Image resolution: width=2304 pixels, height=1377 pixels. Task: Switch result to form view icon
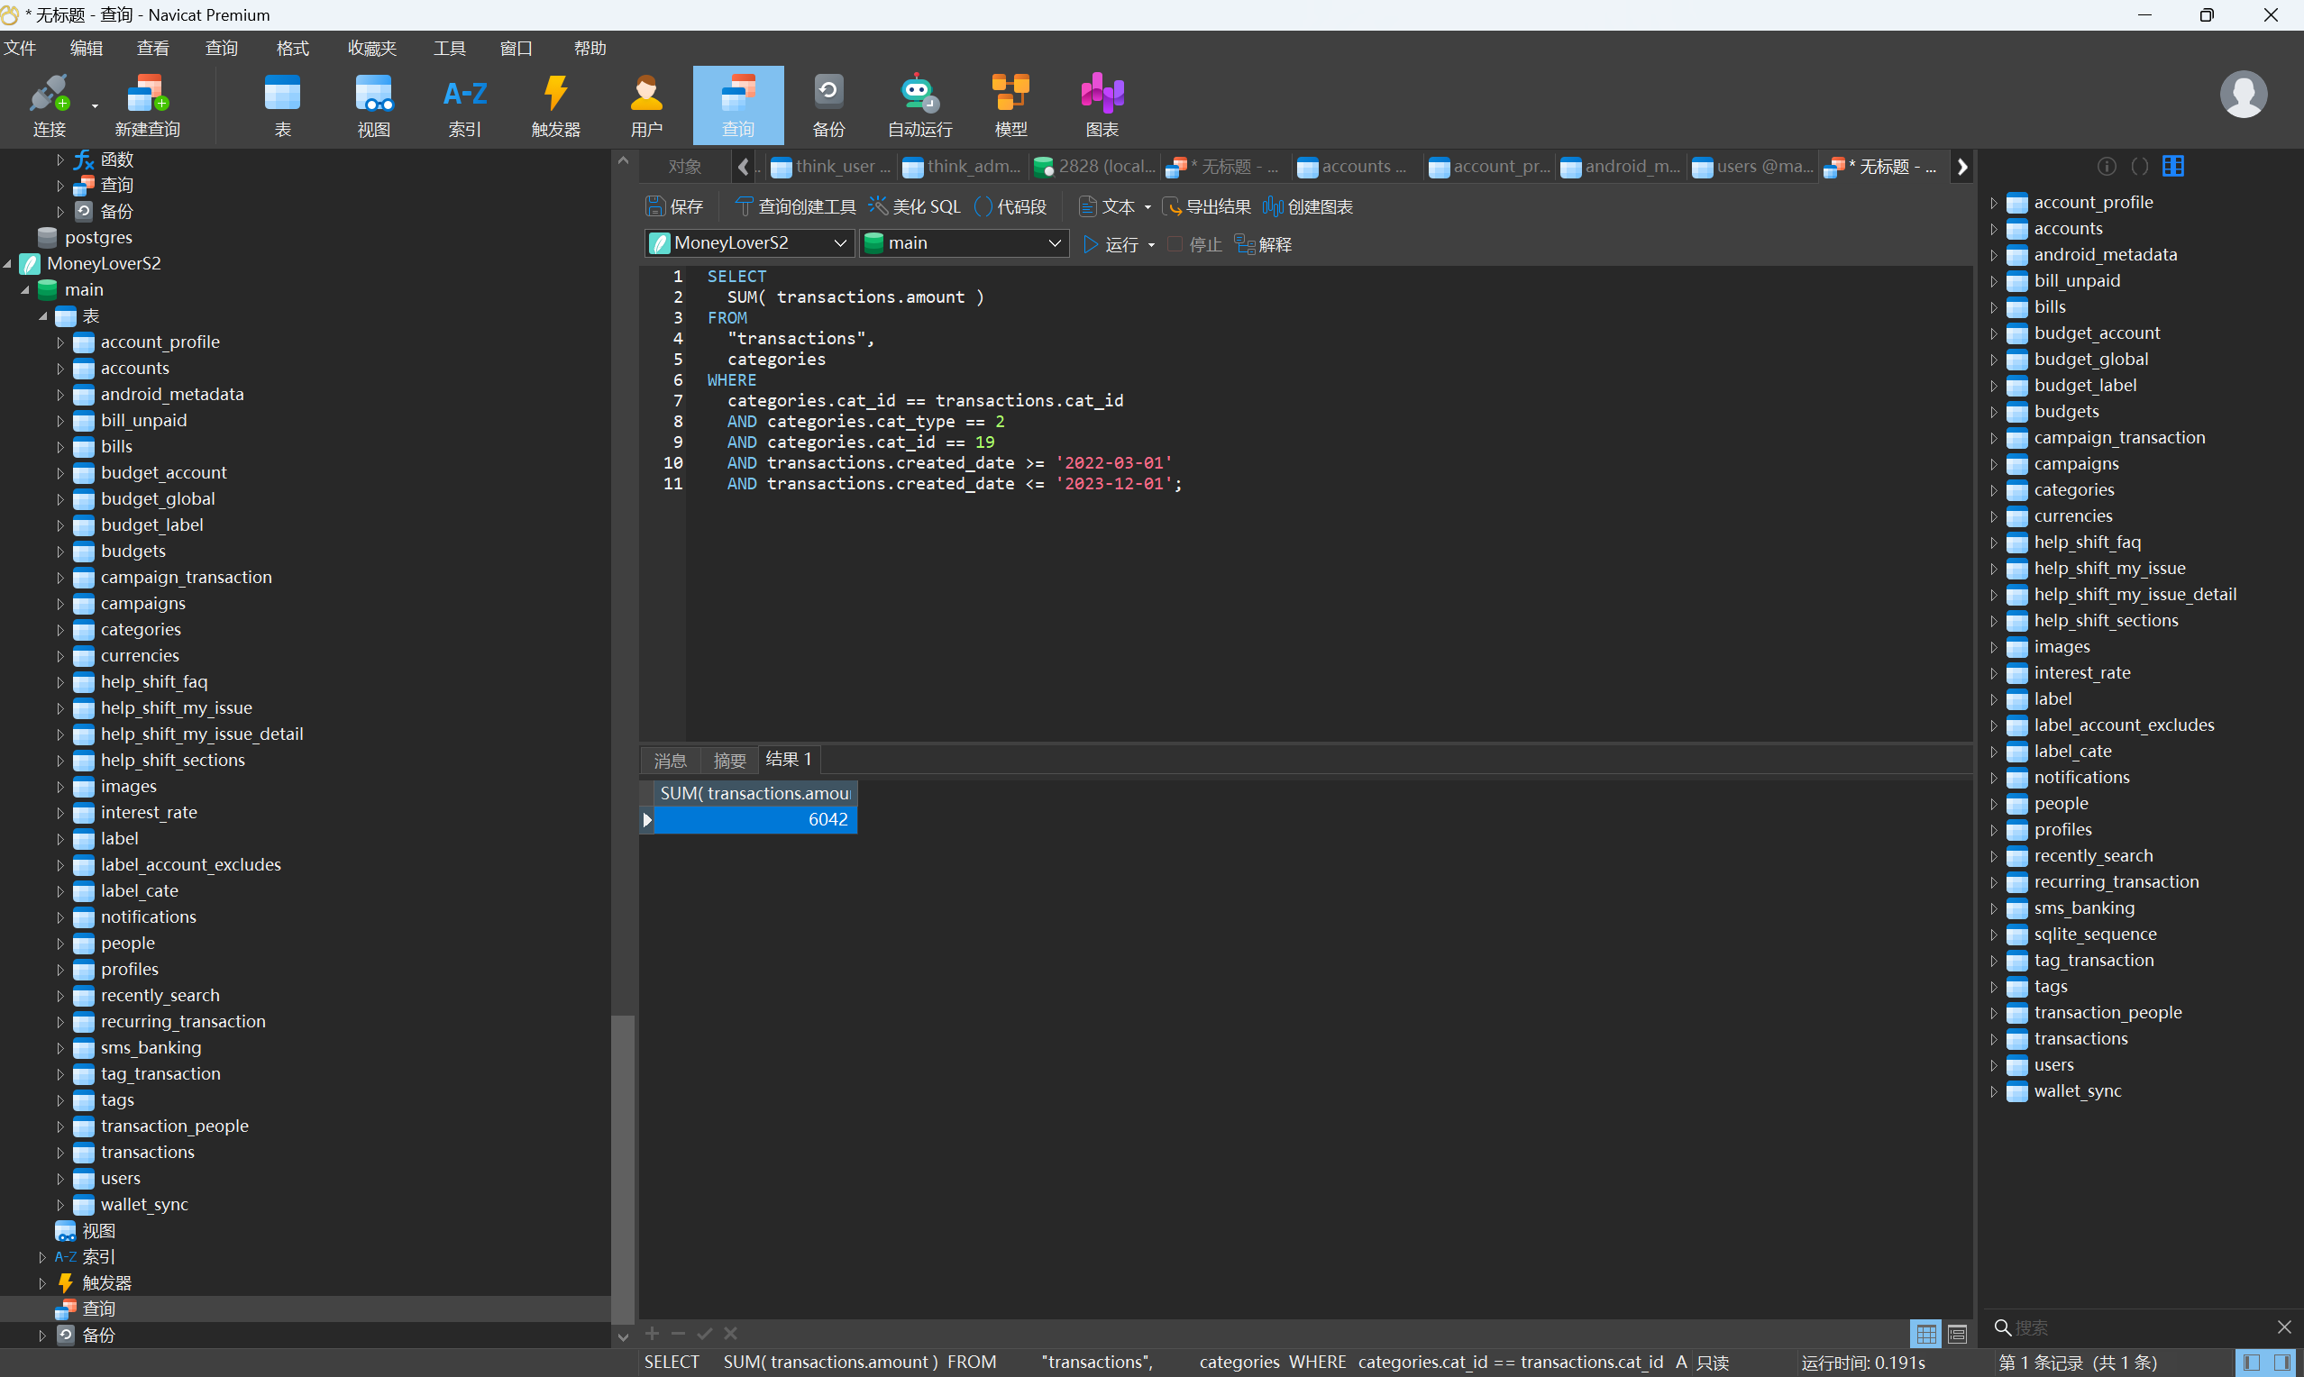pyautogui.click(x=1957, y=1335)
